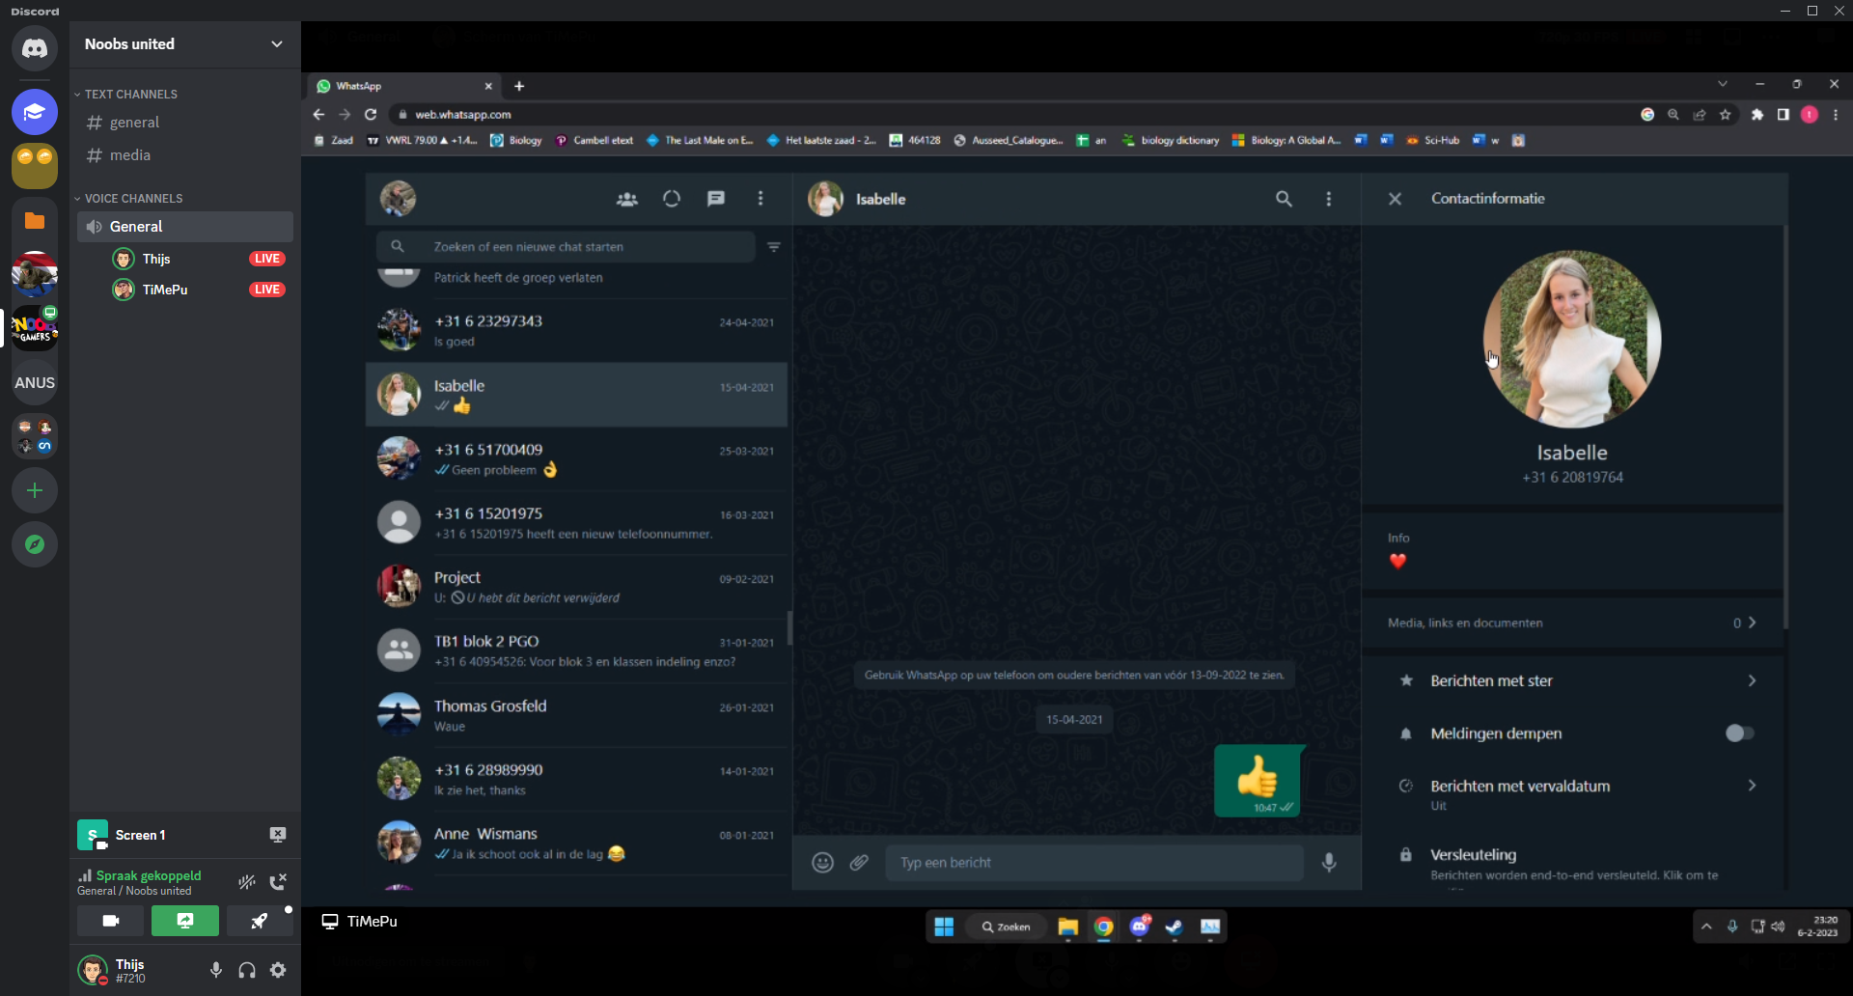The height and width of the screenshot is (996, 1853).
Task: Disconnect from voice channel
Action: (278, 881)
